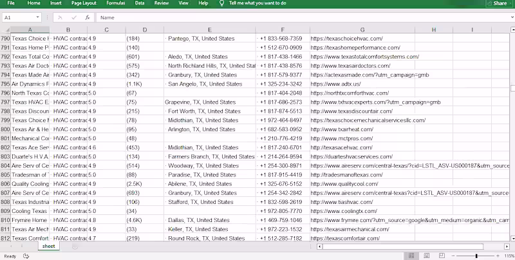
Task: Switch to Page Layout view icon
Action: coord(427,255)
